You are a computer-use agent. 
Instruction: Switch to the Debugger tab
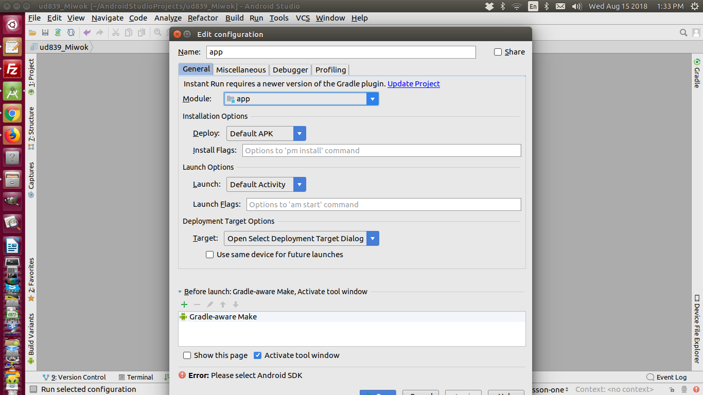290,70
